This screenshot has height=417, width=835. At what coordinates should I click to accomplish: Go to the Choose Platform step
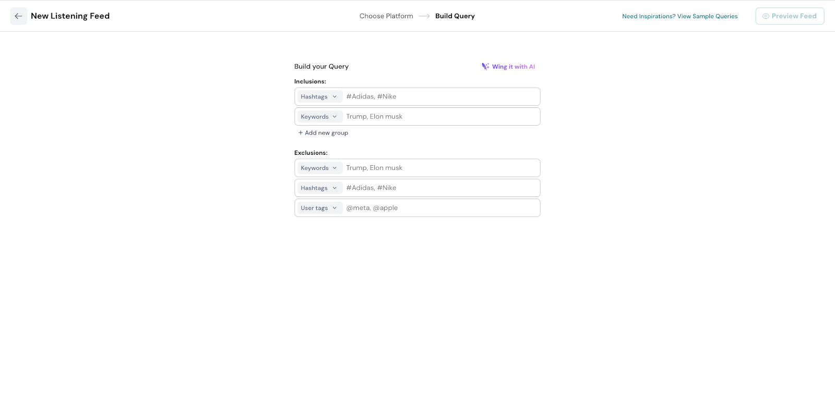pyautogui.click(x=386, y=16)
